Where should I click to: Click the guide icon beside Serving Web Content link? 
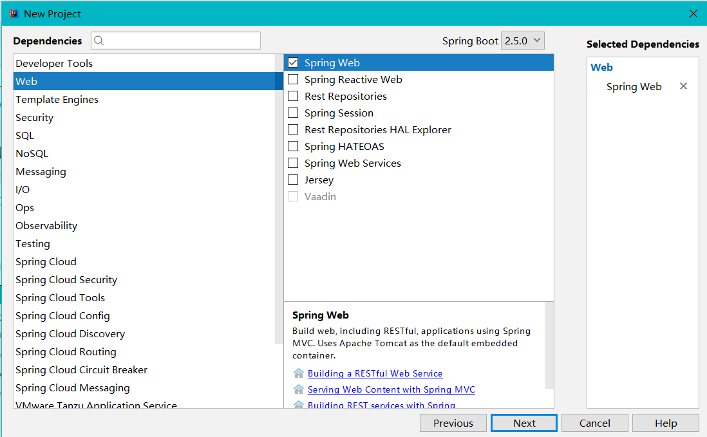pyautogui.click(x=299, y=390)
